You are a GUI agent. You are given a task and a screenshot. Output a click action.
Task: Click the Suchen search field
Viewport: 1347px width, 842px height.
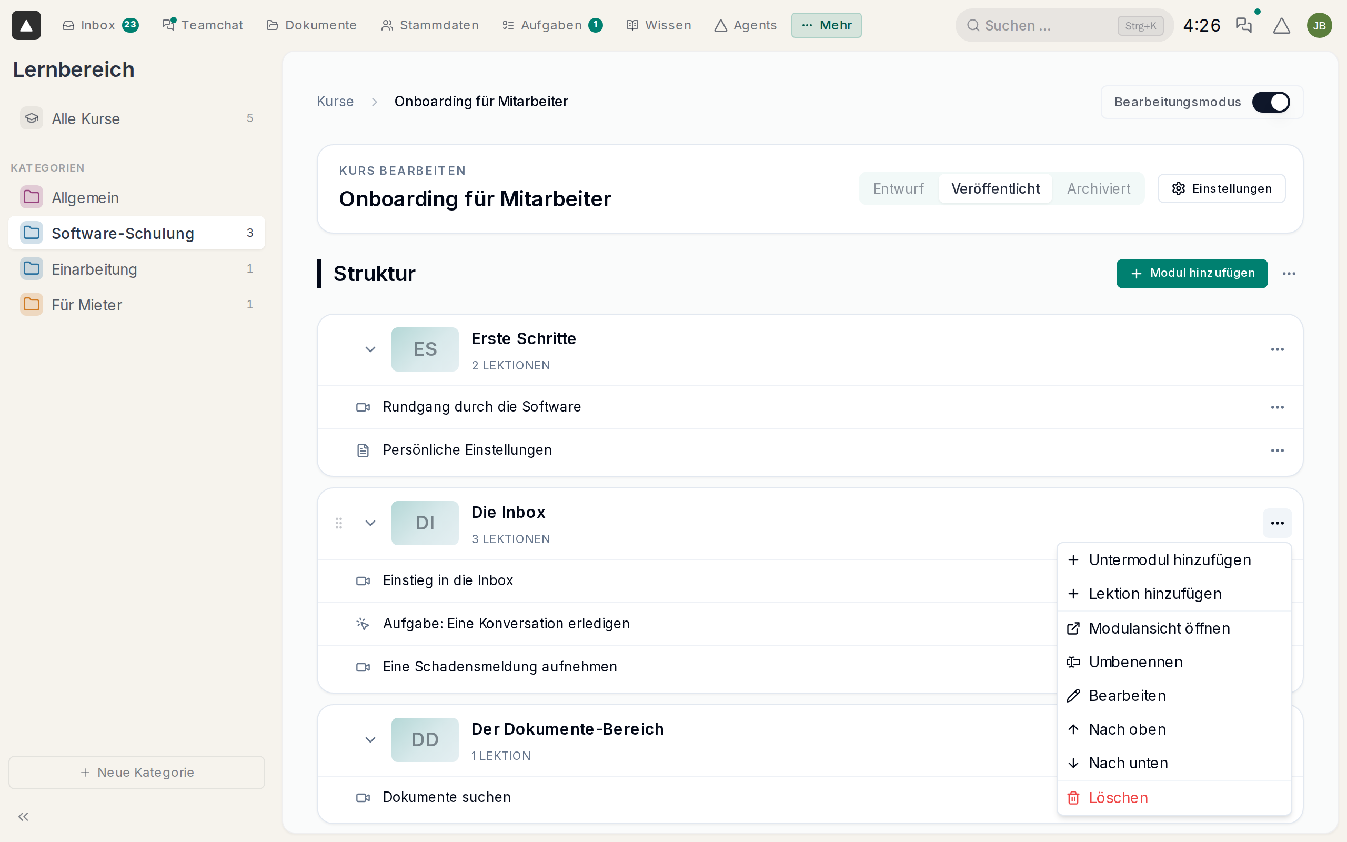click(1064, 26)
